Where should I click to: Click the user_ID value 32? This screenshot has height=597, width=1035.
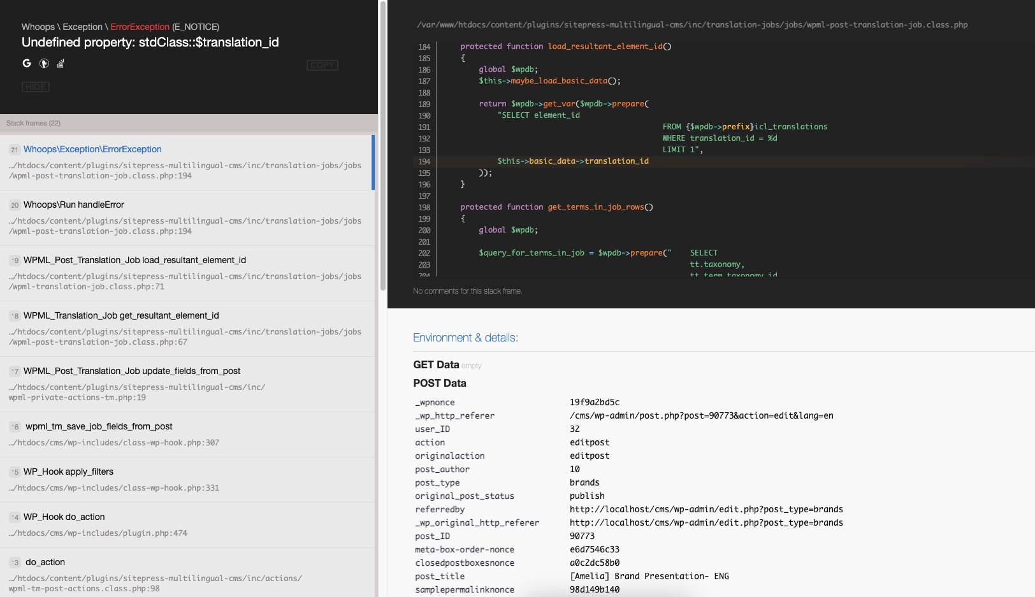click(575, 429)
